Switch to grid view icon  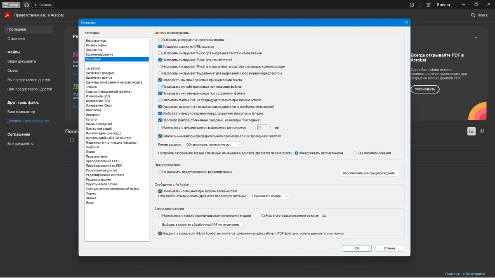pos(482,131)
